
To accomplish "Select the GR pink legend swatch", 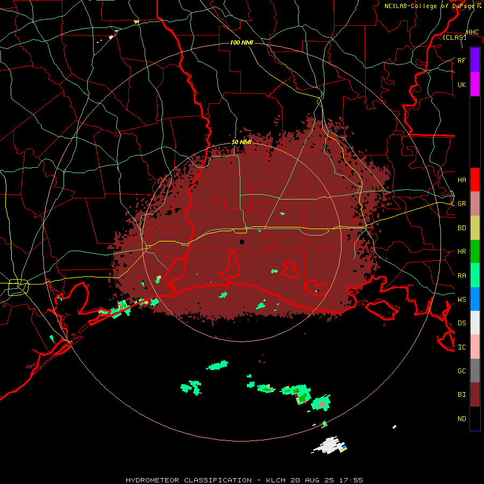I will pyautogui.click(x=475, y=203).
